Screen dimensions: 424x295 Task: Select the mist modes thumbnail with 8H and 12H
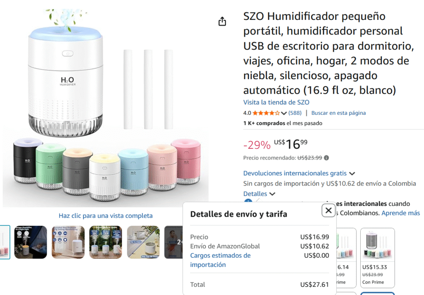pyautogui.click(x=106, y=242)
